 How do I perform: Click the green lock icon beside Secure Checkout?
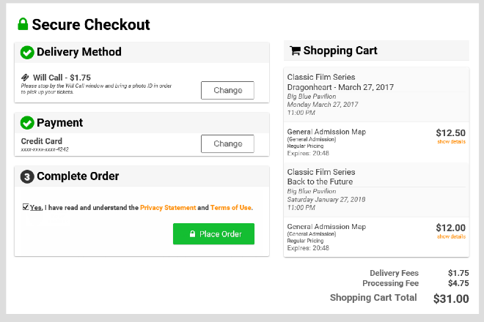(x=23, y=24)
